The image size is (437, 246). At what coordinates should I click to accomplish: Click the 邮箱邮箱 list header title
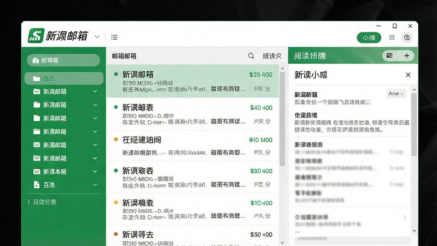click(124, 56)
